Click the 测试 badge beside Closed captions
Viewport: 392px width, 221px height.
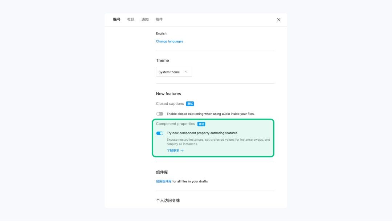(190, 104)
